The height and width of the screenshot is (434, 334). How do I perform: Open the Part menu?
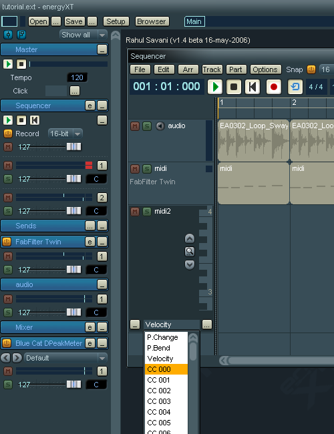[236, 69]
